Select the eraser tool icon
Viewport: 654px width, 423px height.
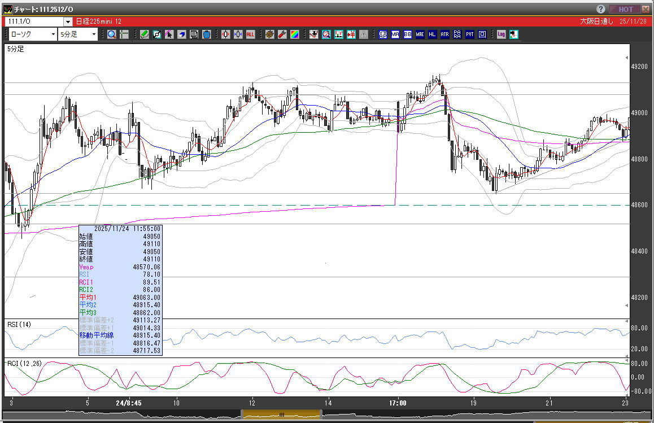pyautogui.click(x=182, y=34)
